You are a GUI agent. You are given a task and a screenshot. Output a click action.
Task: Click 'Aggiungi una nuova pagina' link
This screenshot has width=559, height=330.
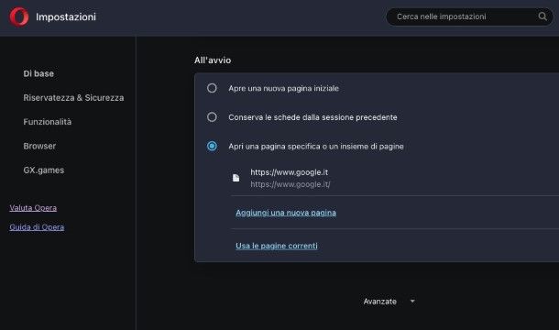[x=286, y=213]
